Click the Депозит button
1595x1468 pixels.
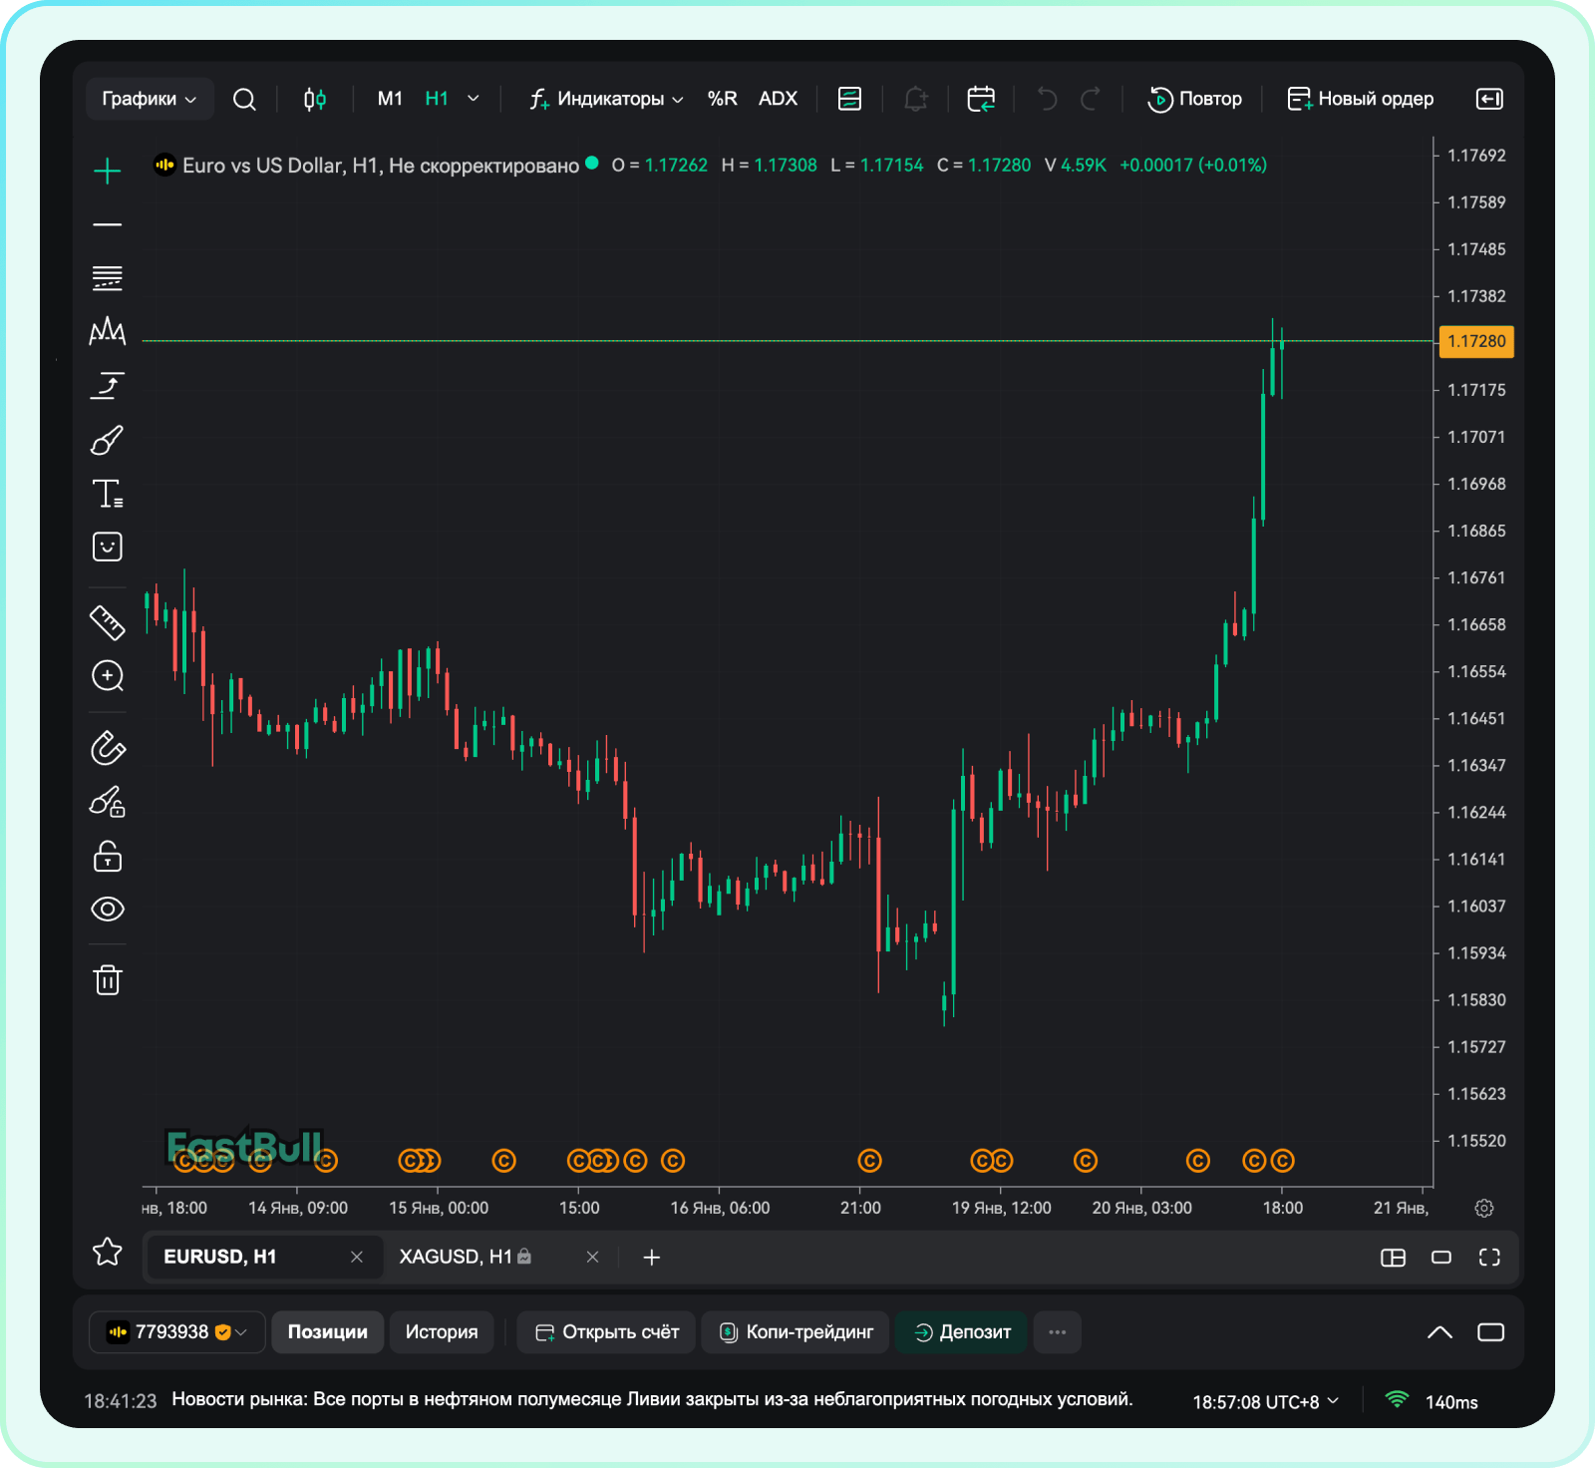pos(962,1332)
